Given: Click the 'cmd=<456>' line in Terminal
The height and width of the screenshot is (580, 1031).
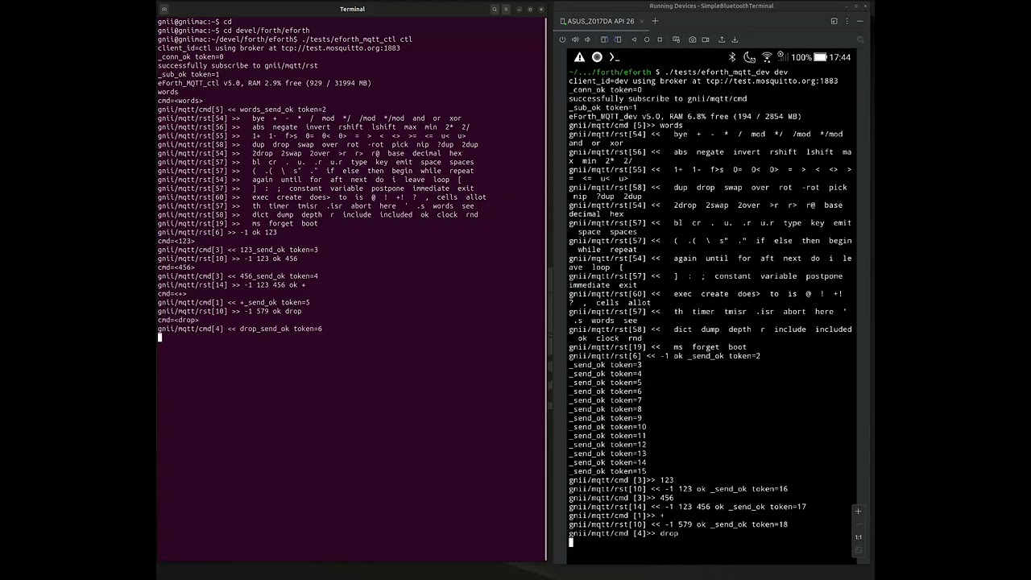Looking at the screenshot, I should 176,267.
